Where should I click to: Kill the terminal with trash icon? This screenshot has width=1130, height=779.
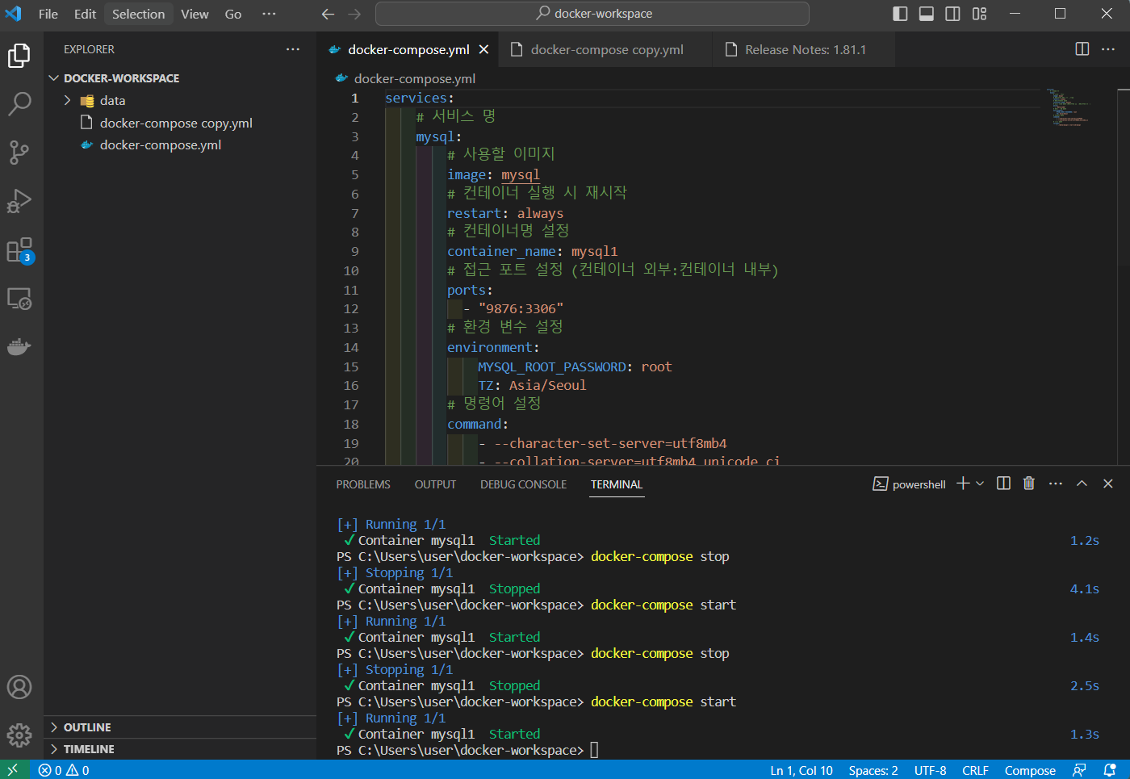click(x=1029, y=484)
